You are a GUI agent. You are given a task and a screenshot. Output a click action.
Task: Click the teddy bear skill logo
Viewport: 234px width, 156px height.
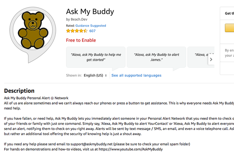(33, 30)
